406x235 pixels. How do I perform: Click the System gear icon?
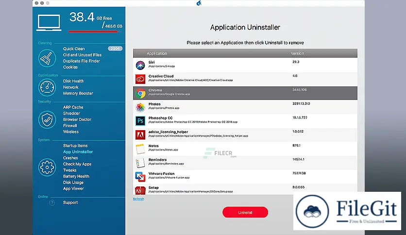(47, 168)
